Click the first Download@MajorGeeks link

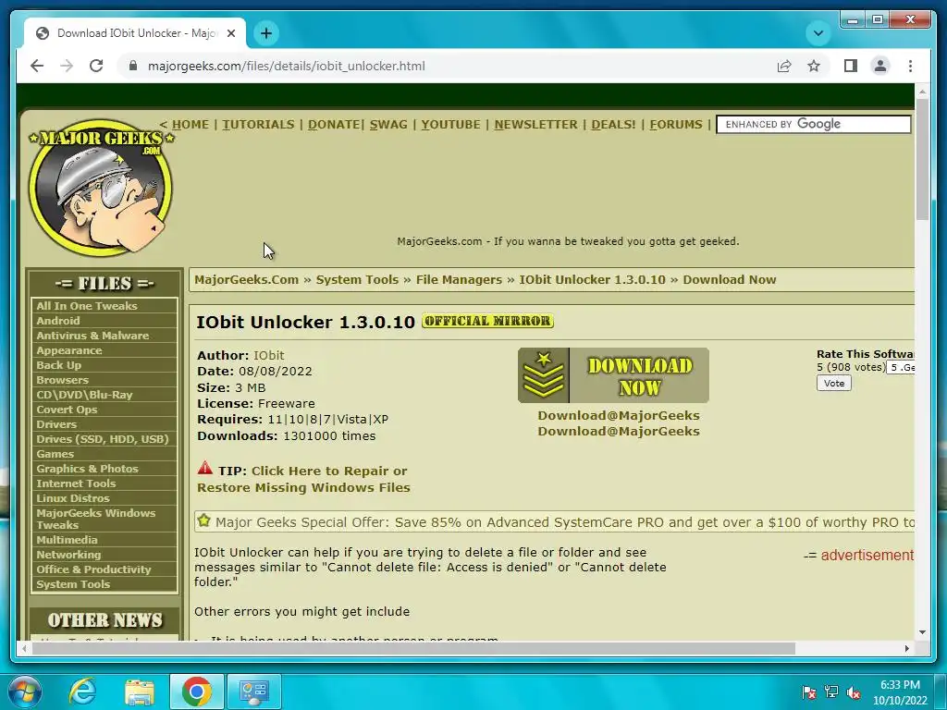point(619,415)
